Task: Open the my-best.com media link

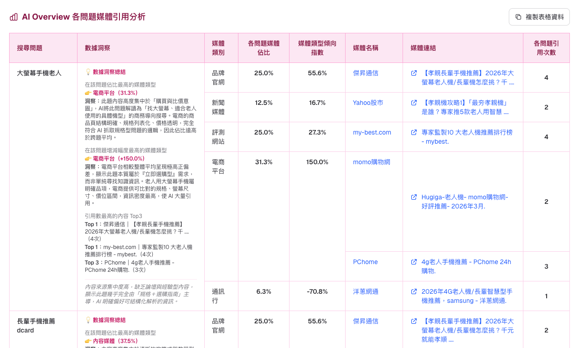Action: 372,132
